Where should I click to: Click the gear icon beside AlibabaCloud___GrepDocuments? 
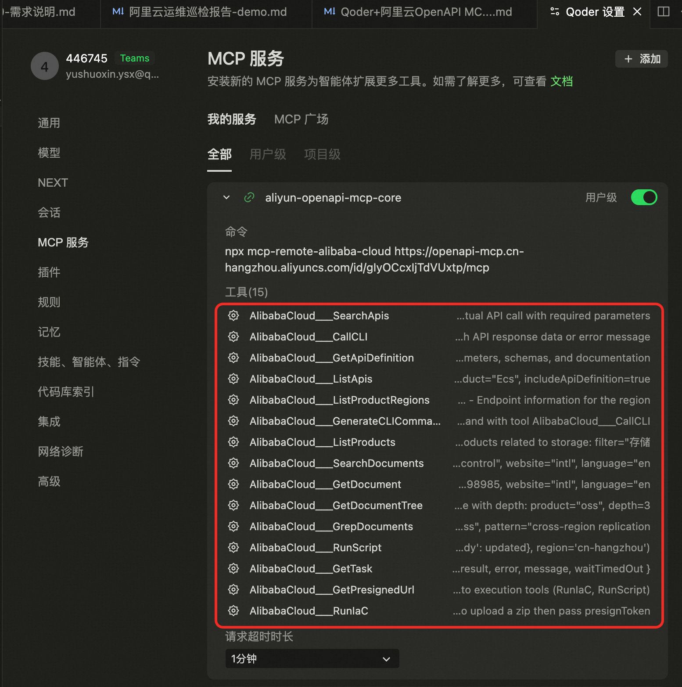point(233,526)
